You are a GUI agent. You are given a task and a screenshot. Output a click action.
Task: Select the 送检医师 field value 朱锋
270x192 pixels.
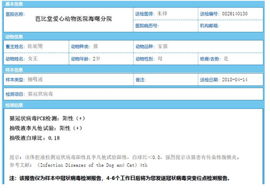(162, 13)
